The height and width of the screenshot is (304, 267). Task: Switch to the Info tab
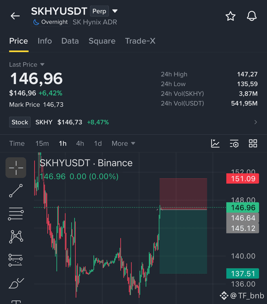tap(45, 41)
